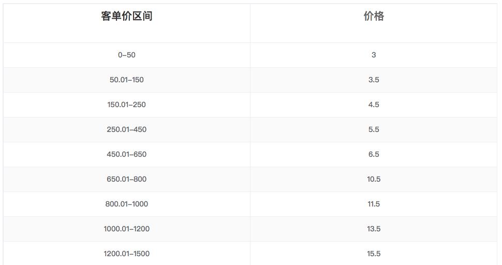
Task: Click the price 10.5 cell
Action: [x=374, y=179]
